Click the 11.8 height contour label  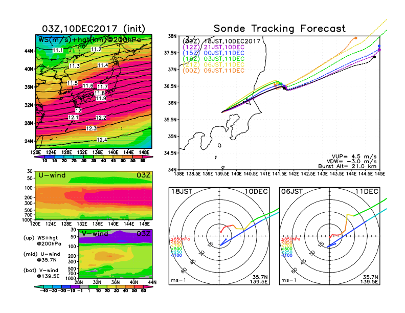pyautogui.click(x=100, y=93)
